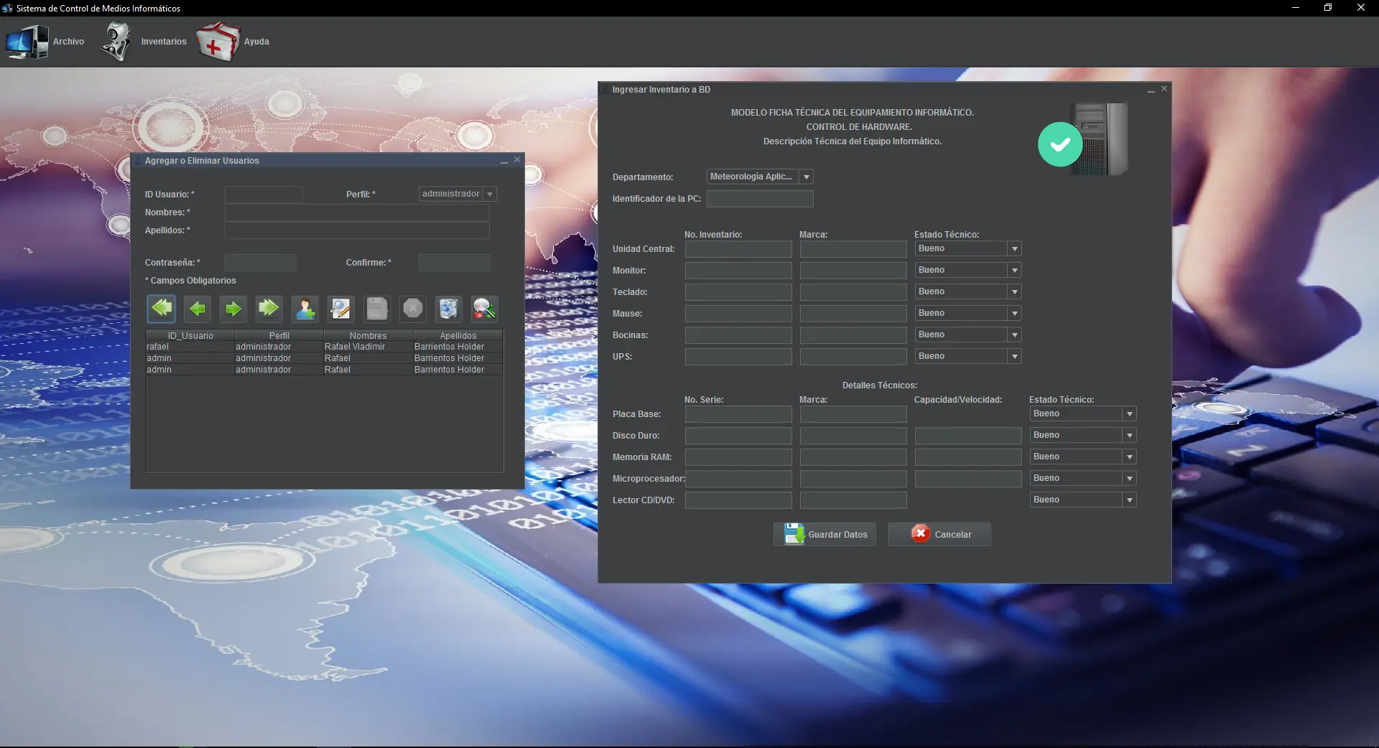Click the Nombres column header

pos(368,335)
